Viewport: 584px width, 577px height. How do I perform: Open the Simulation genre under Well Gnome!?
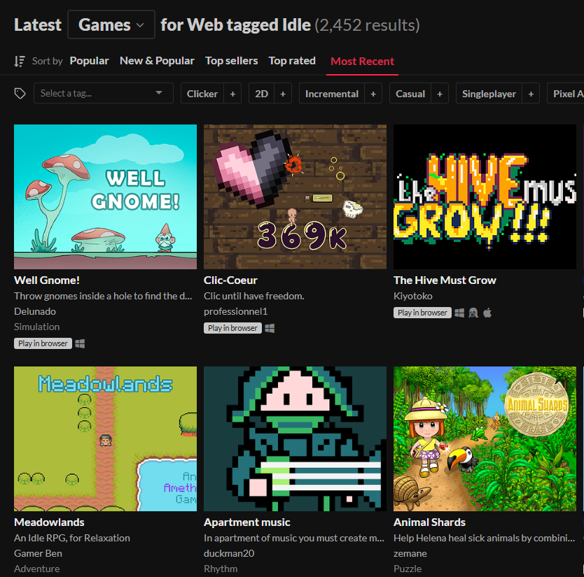[x=37, y=327]
